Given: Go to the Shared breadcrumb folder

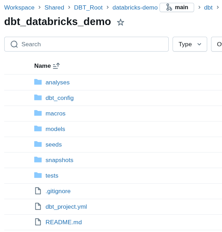Looking at the screenshot, I should tap(54, 7).
